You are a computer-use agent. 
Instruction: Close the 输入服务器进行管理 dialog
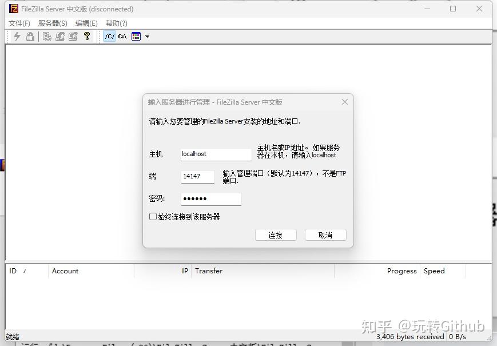click(345, 102)
